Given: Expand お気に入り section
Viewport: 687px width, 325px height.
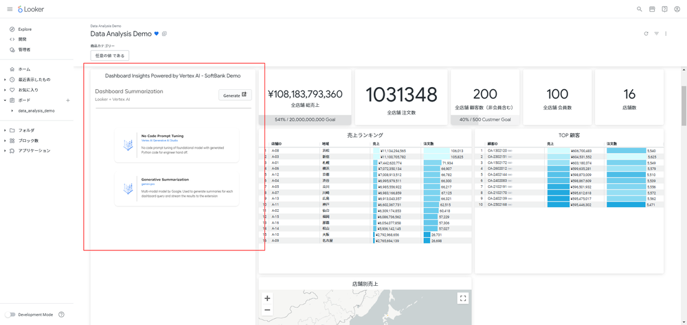Looking at the screenshot, I should 5,90.
